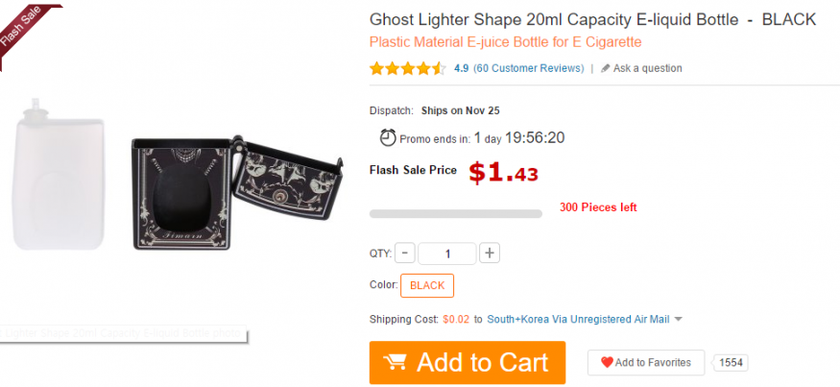Decrease quantity with the minus button
Screen dimensions: 840x387
click(404, 254)
